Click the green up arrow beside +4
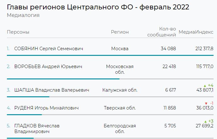Image resolution: width=217 pixels, height=139 pixels. tap(205, 86)
